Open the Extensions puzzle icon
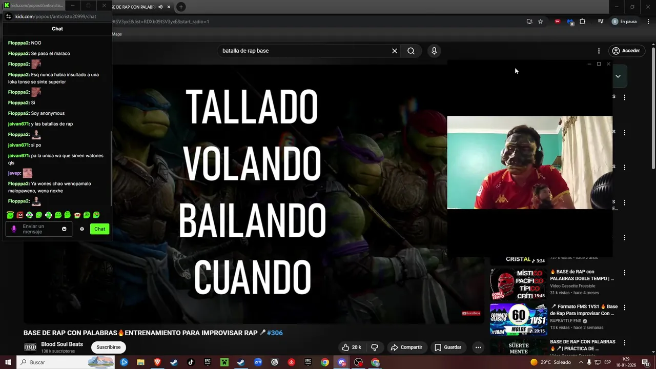This screenshot has width=656, height=369. (x=582, y=22)
